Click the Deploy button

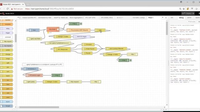tap(187, 13)
